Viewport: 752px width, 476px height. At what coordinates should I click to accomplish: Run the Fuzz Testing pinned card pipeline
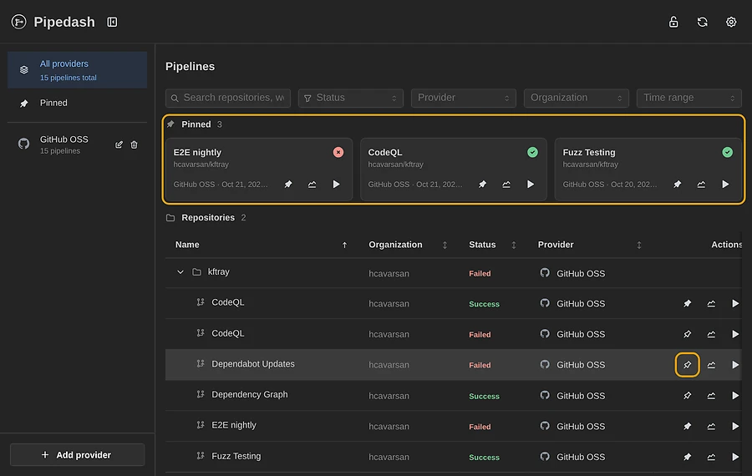pos(725,184)
